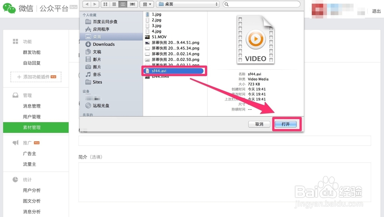The image size is (384, 217).
Task: Click the search field in file dialog
Action: (x=261, y=4)
